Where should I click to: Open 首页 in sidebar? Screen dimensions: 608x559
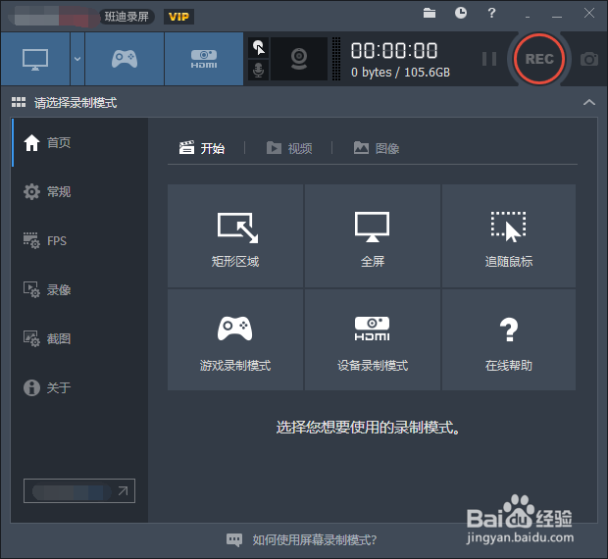[x=79, y=142]
